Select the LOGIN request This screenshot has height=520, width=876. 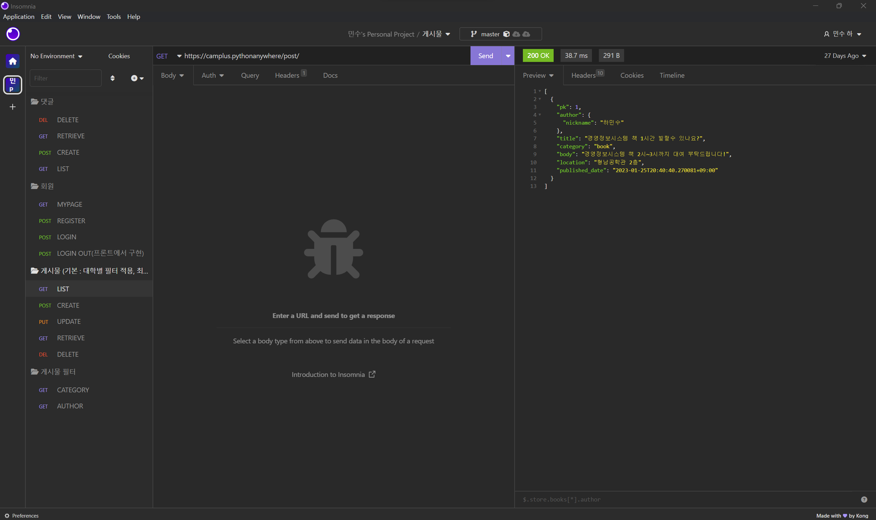coord(89,237)
